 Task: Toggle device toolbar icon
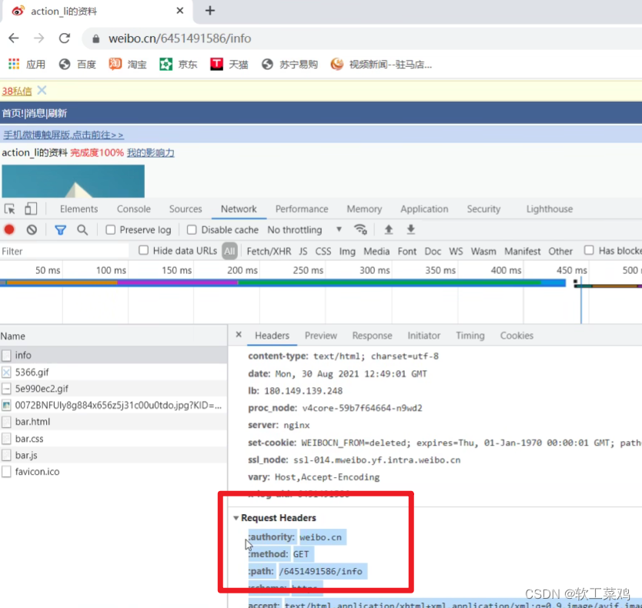click(31, 209)
